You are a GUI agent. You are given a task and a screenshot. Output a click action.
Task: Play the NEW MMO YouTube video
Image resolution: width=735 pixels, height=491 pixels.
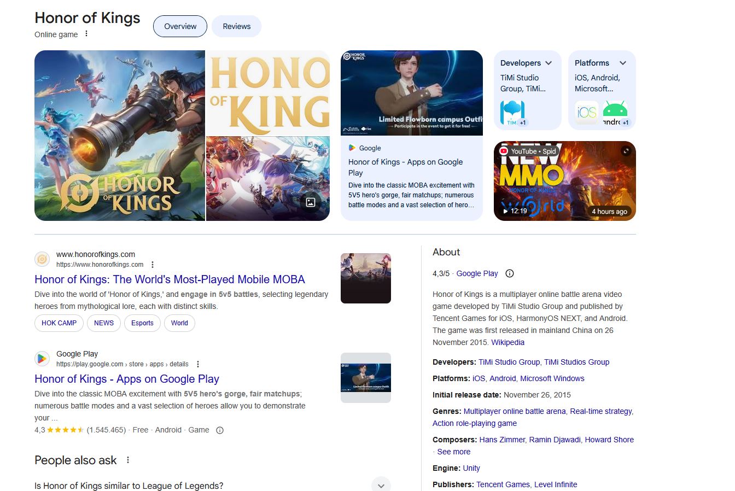(565, 181)
